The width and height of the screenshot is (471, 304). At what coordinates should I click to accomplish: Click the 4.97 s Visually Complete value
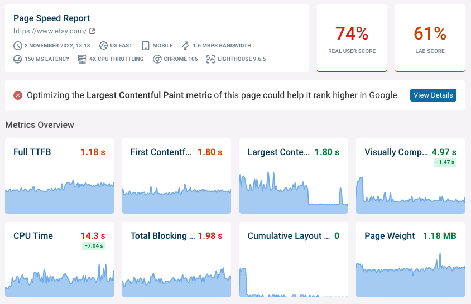point(444,152)
